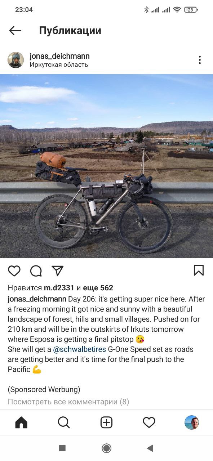Open comments via the speech bubble icon
This screenshot has width=213, height=461.
pyautogui.click(x=36, y=271)
